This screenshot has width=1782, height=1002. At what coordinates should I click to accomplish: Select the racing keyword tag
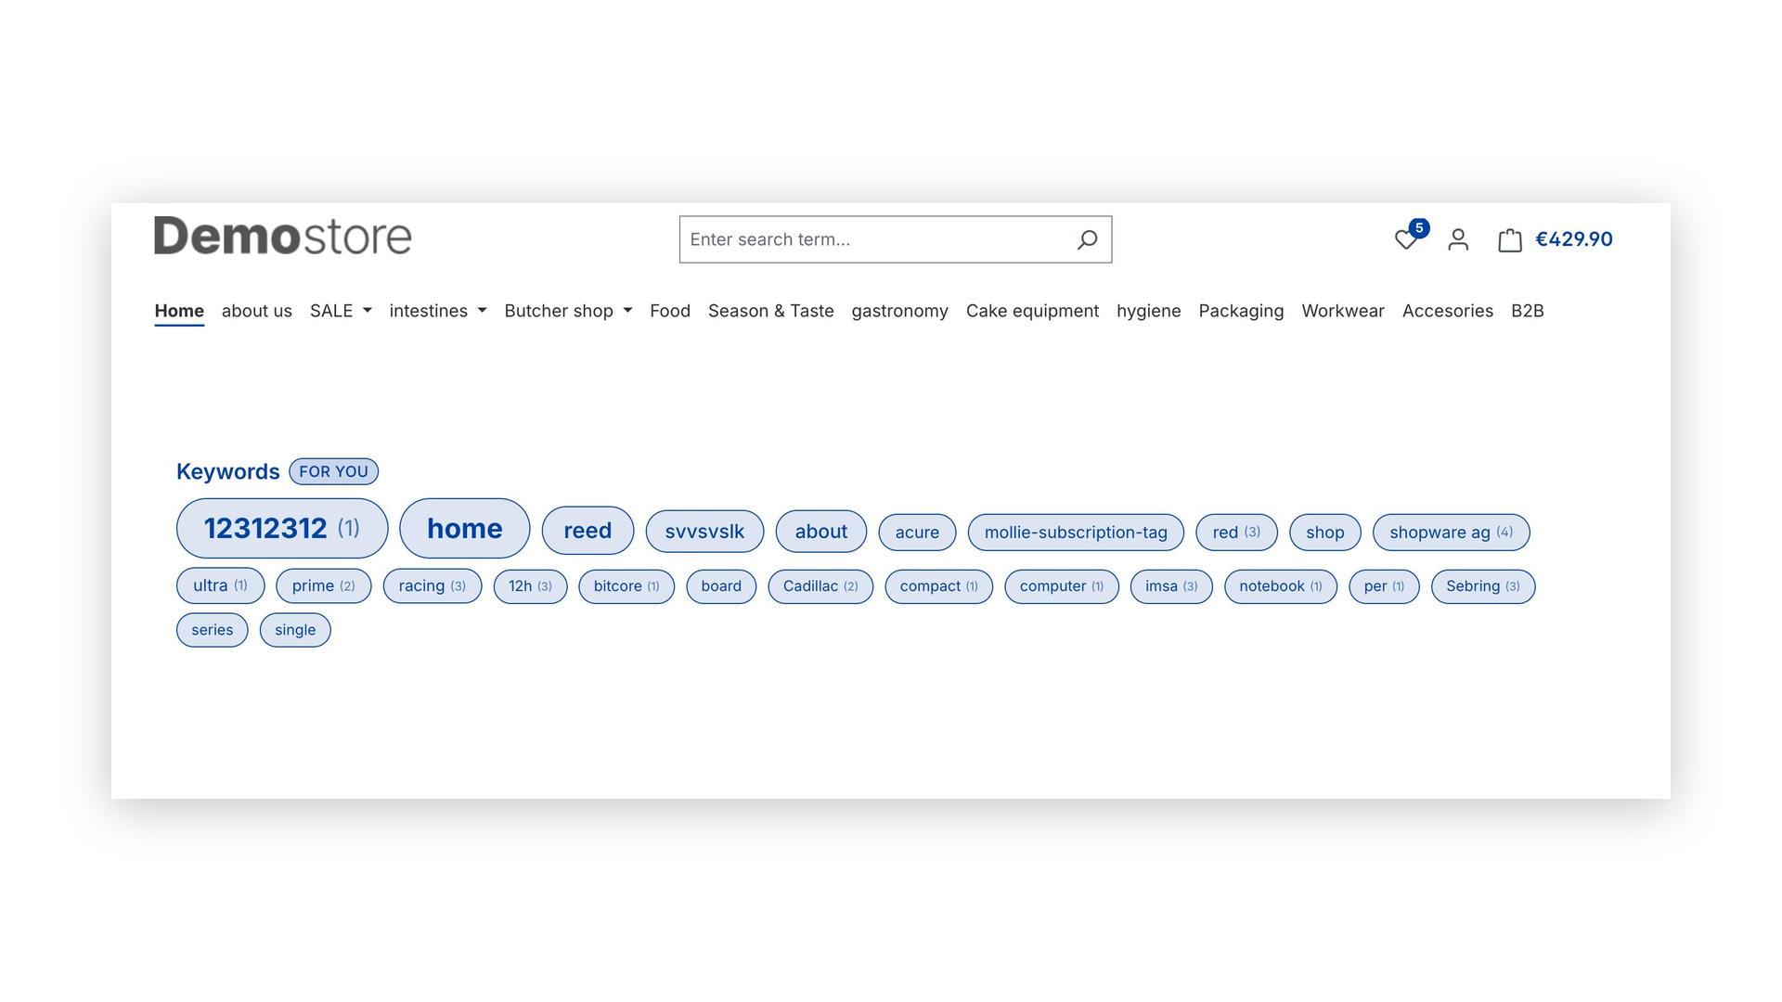433,586
